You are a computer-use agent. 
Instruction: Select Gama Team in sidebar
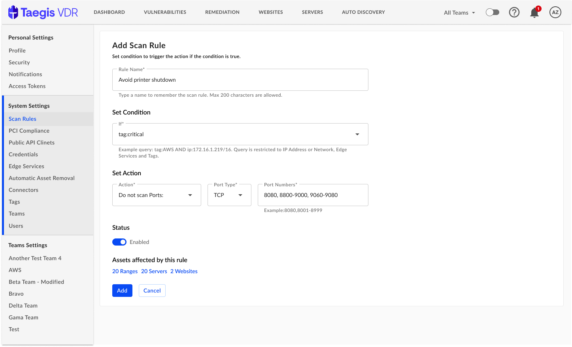point(23,317)
